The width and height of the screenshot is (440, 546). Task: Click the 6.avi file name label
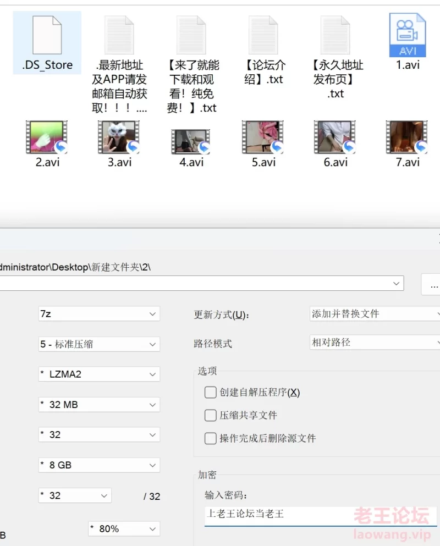pos(335,162)
